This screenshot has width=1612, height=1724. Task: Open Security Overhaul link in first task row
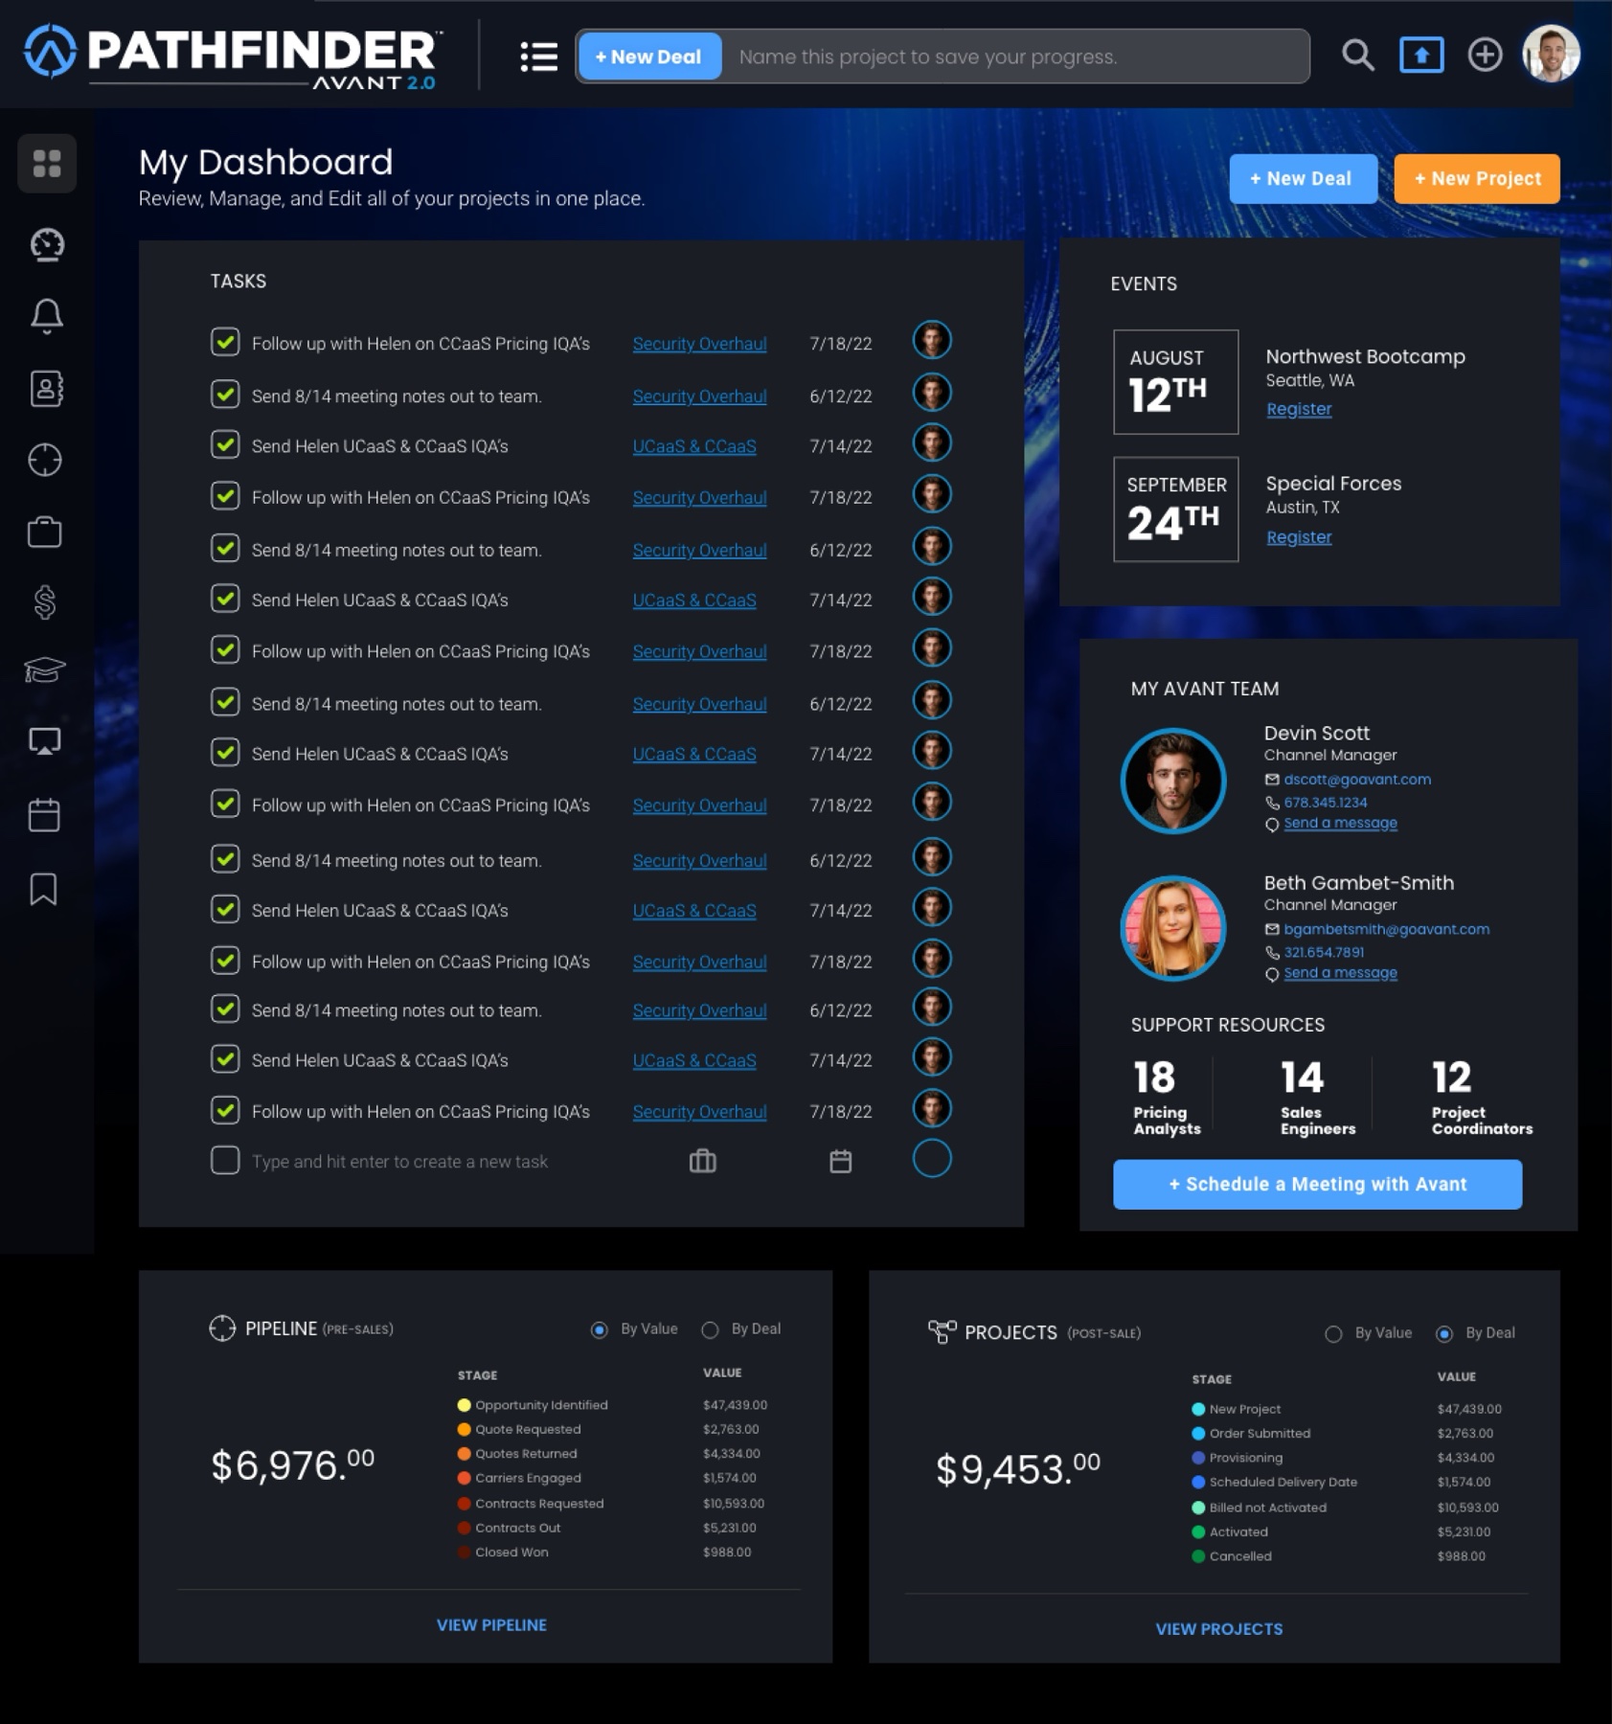click(699, 344)
